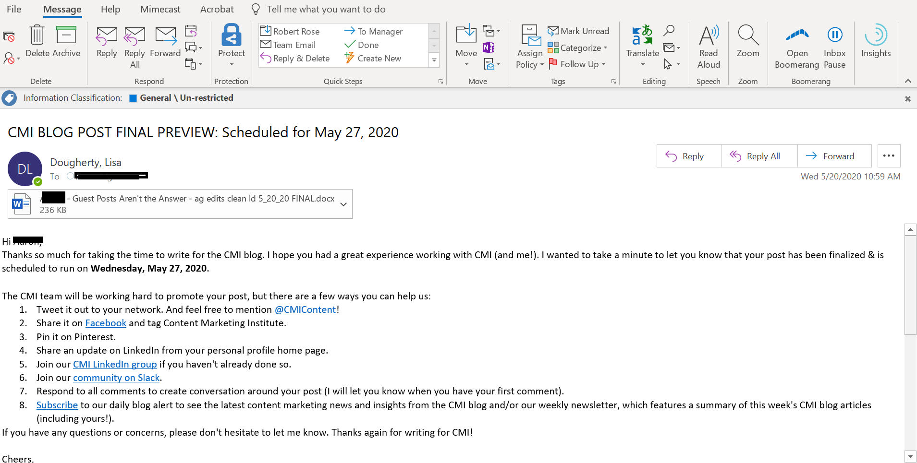The width and height of the screenshot is (917, 463).
Task: Open the Mimecast tab
Action: tap(160, 9)
